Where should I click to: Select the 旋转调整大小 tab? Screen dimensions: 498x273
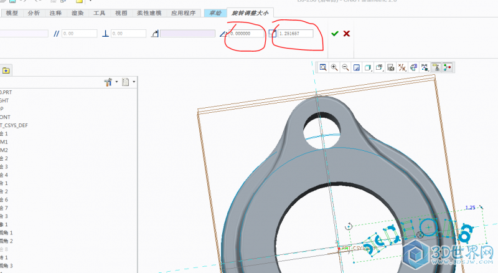250,13
